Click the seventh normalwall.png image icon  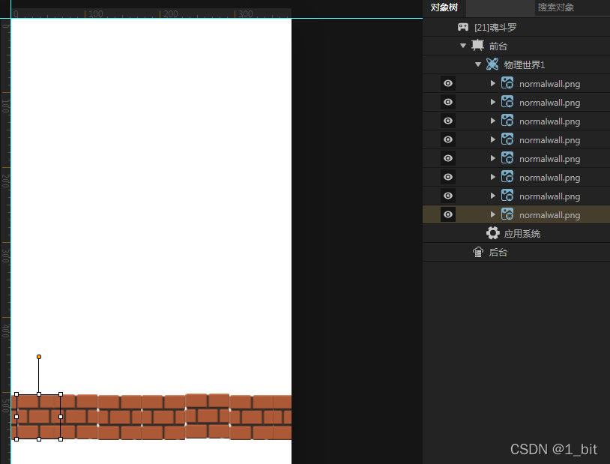click(x=507, y=196)
